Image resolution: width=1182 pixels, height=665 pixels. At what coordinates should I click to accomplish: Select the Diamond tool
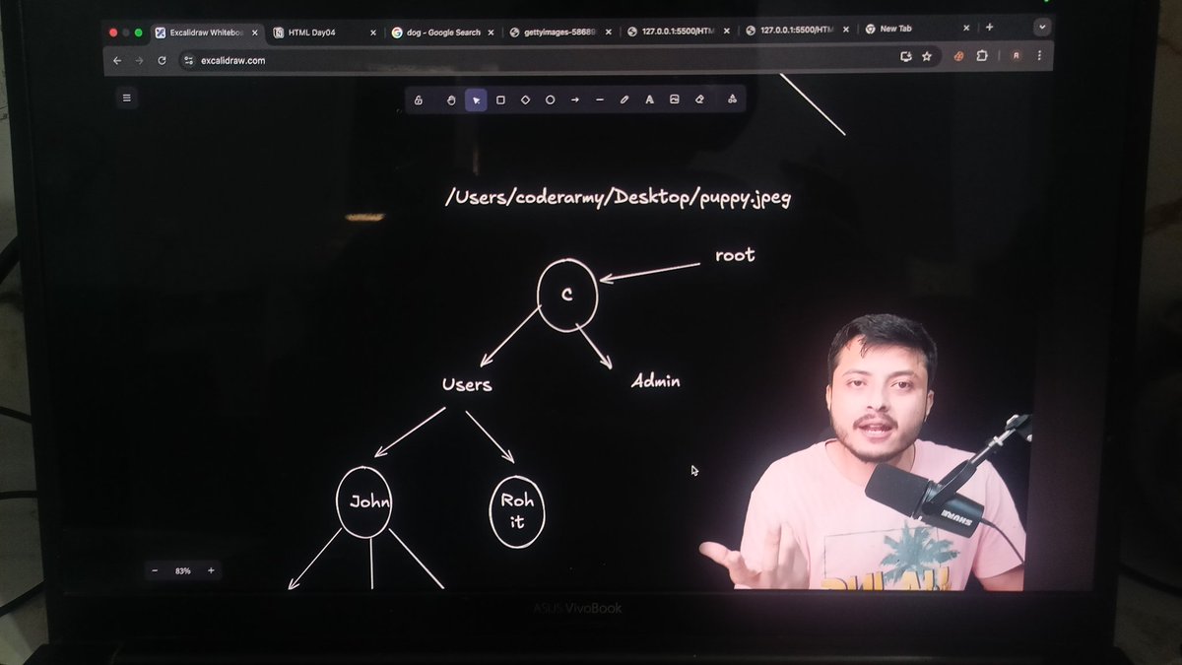525,100
